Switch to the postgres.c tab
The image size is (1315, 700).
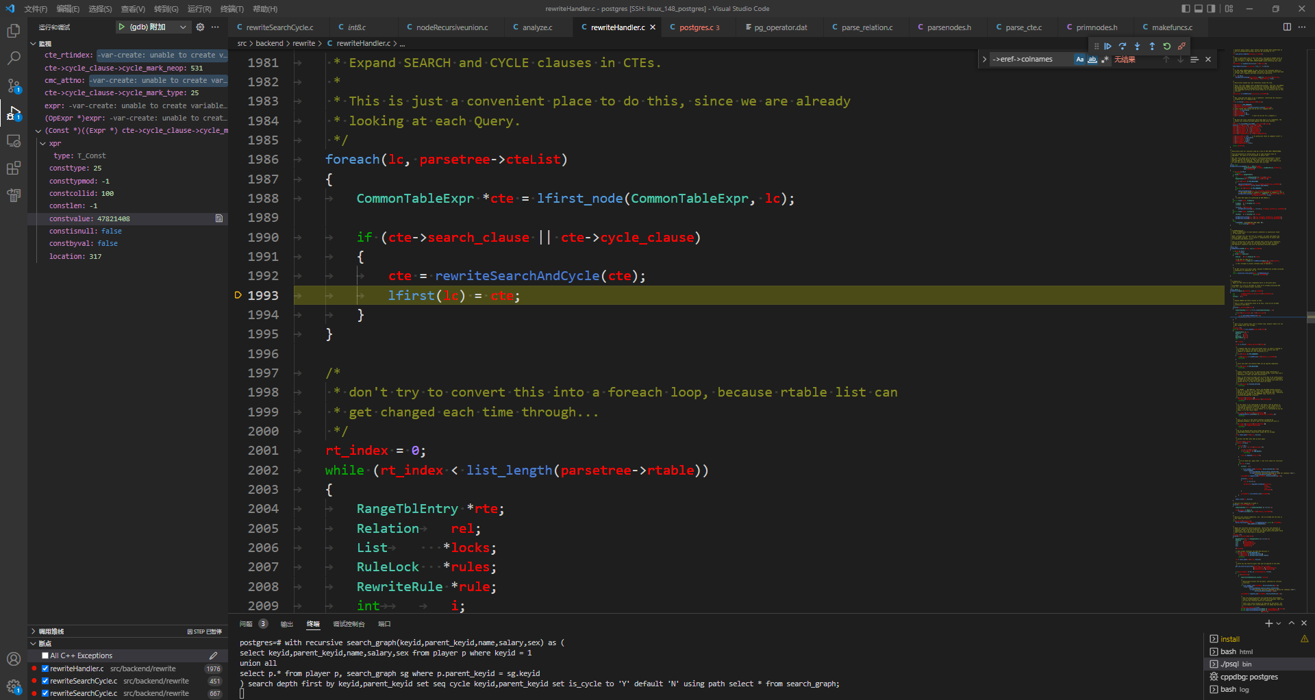[x=698, y=27]
